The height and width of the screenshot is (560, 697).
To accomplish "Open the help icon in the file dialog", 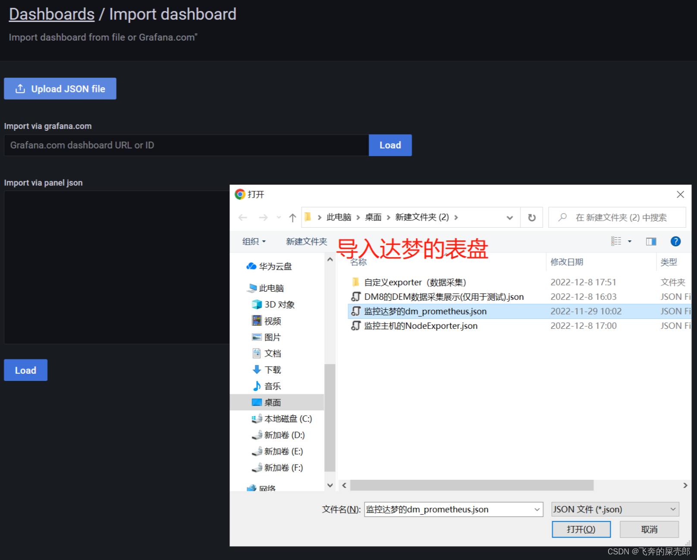I will click(x=675, y=241).
